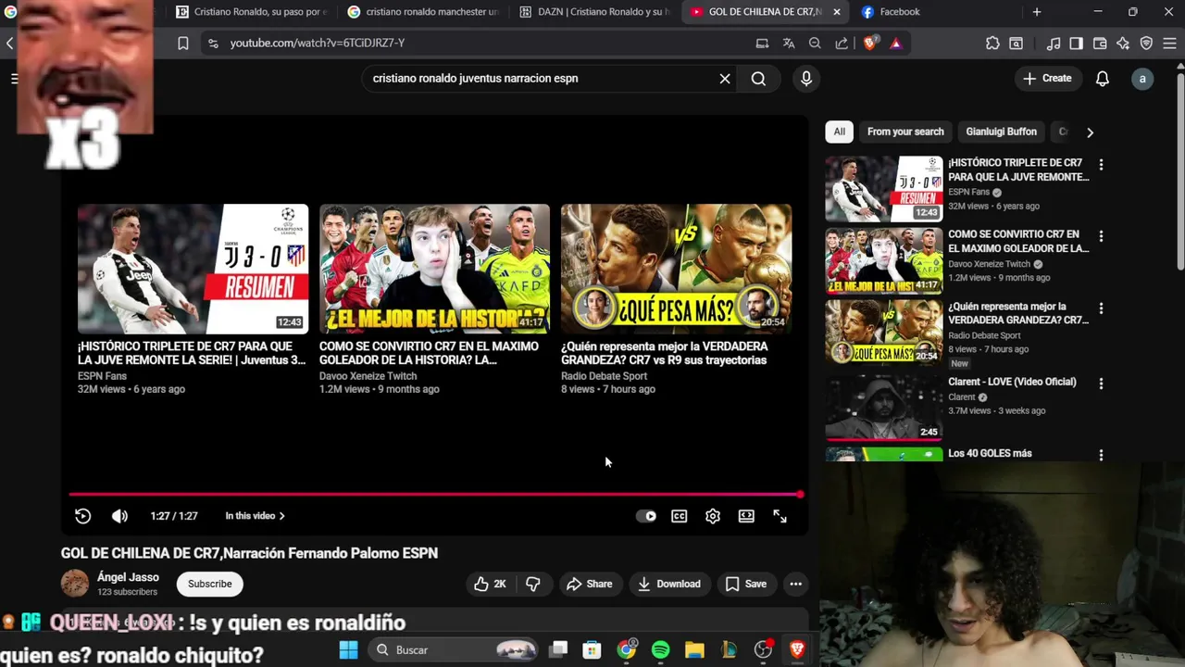Open the Brave Wallet icon
1185x667 pixels.
pyautogui.click(x=1100, y=43)
